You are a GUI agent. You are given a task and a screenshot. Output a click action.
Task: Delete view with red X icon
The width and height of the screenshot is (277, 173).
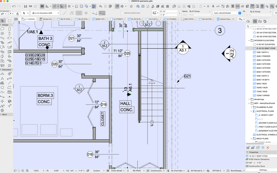click(268, 148)
